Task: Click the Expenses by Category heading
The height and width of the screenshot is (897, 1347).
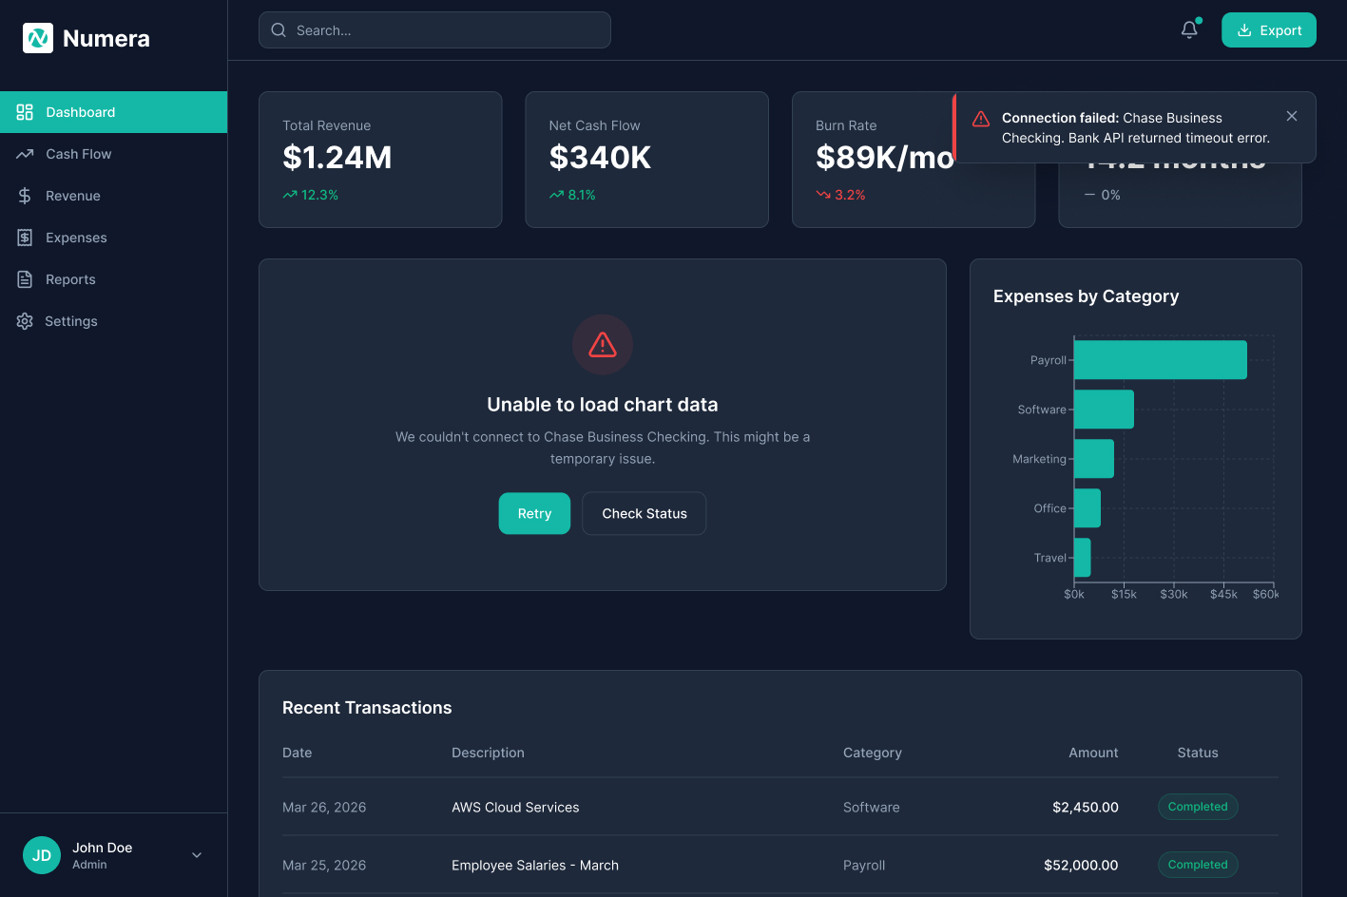Action: coord(1087,296)
